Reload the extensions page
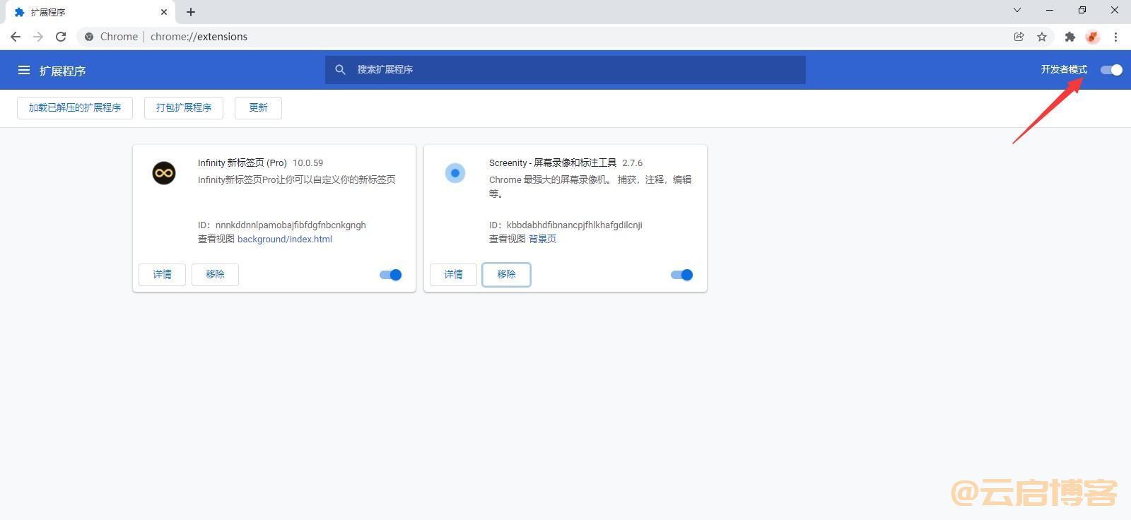 [61, 37]
